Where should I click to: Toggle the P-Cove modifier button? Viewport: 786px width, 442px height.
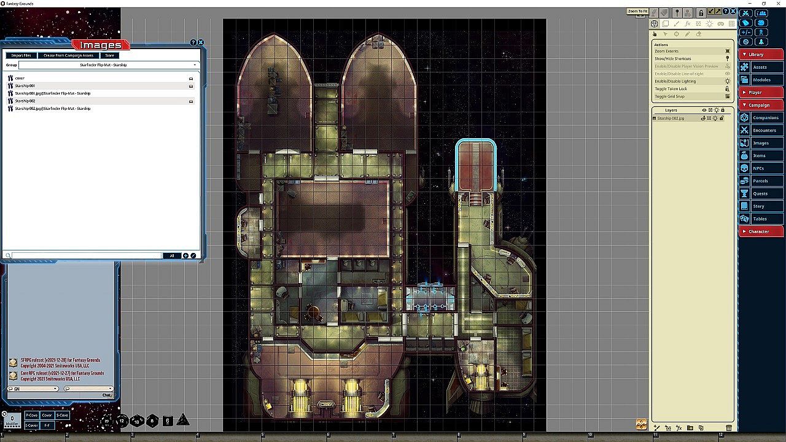point(31,416)
